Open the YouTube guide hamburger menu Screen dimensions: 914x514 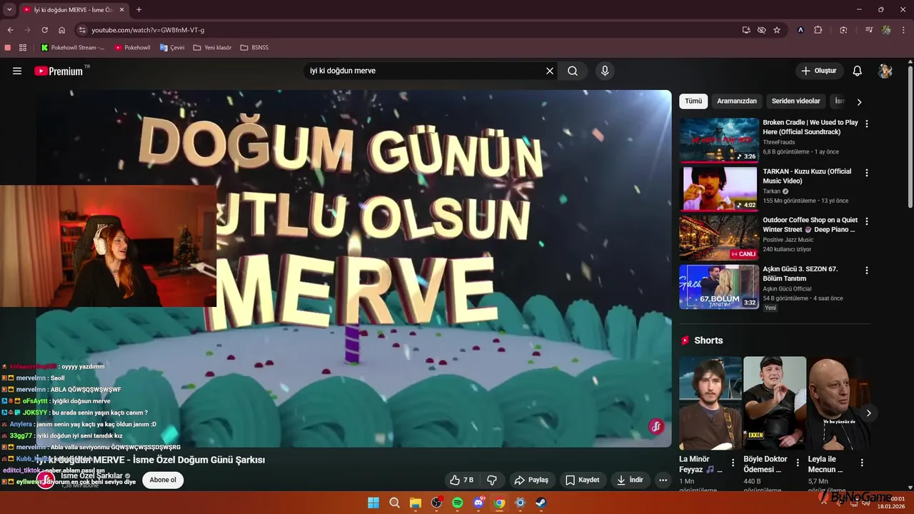pos(17,71)
